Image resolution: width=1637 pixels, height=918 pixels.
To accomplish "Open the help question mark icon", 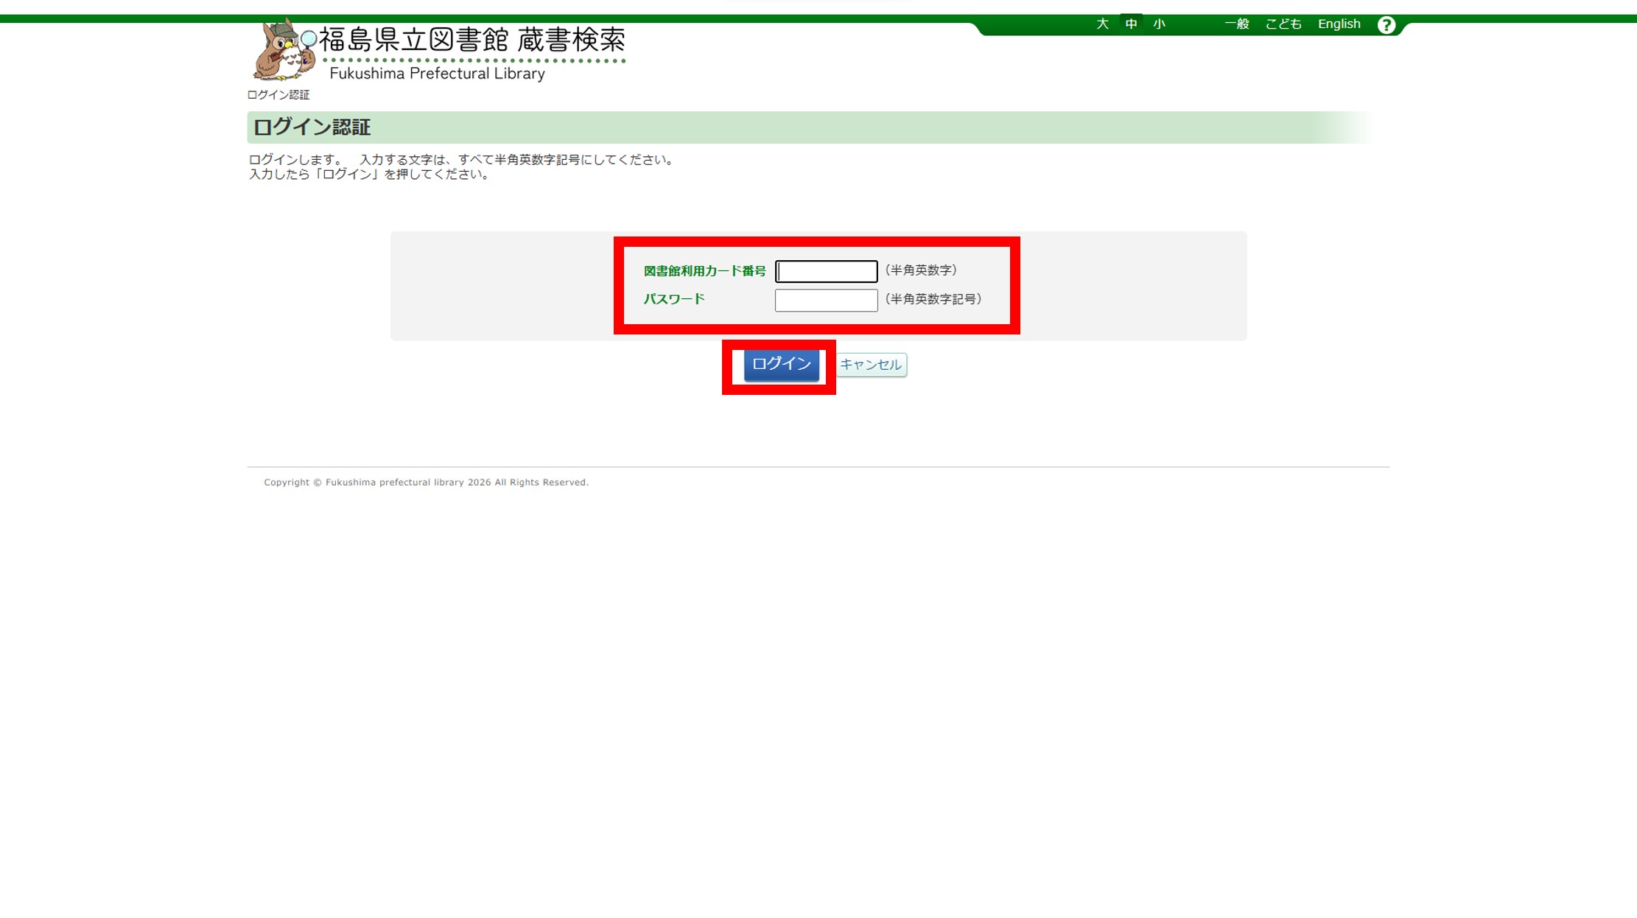I will click(x=1387, y=24).
